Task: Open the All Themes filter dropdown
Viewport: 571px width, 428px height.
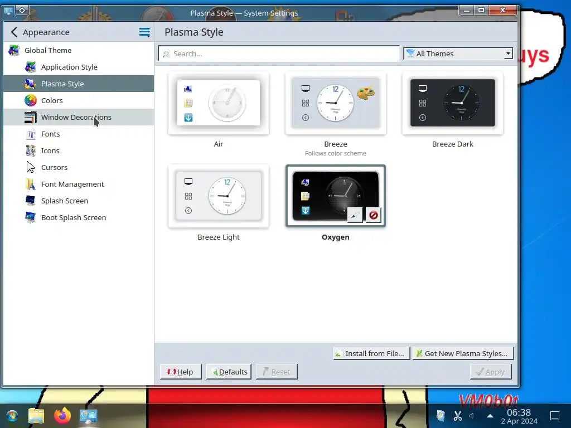Action: (458, 53)
